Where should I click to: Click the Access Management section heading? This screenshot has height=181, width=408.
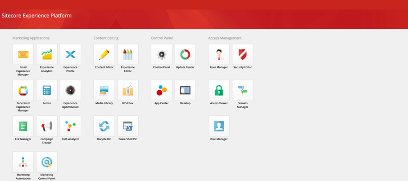click(x=225, y=38)
